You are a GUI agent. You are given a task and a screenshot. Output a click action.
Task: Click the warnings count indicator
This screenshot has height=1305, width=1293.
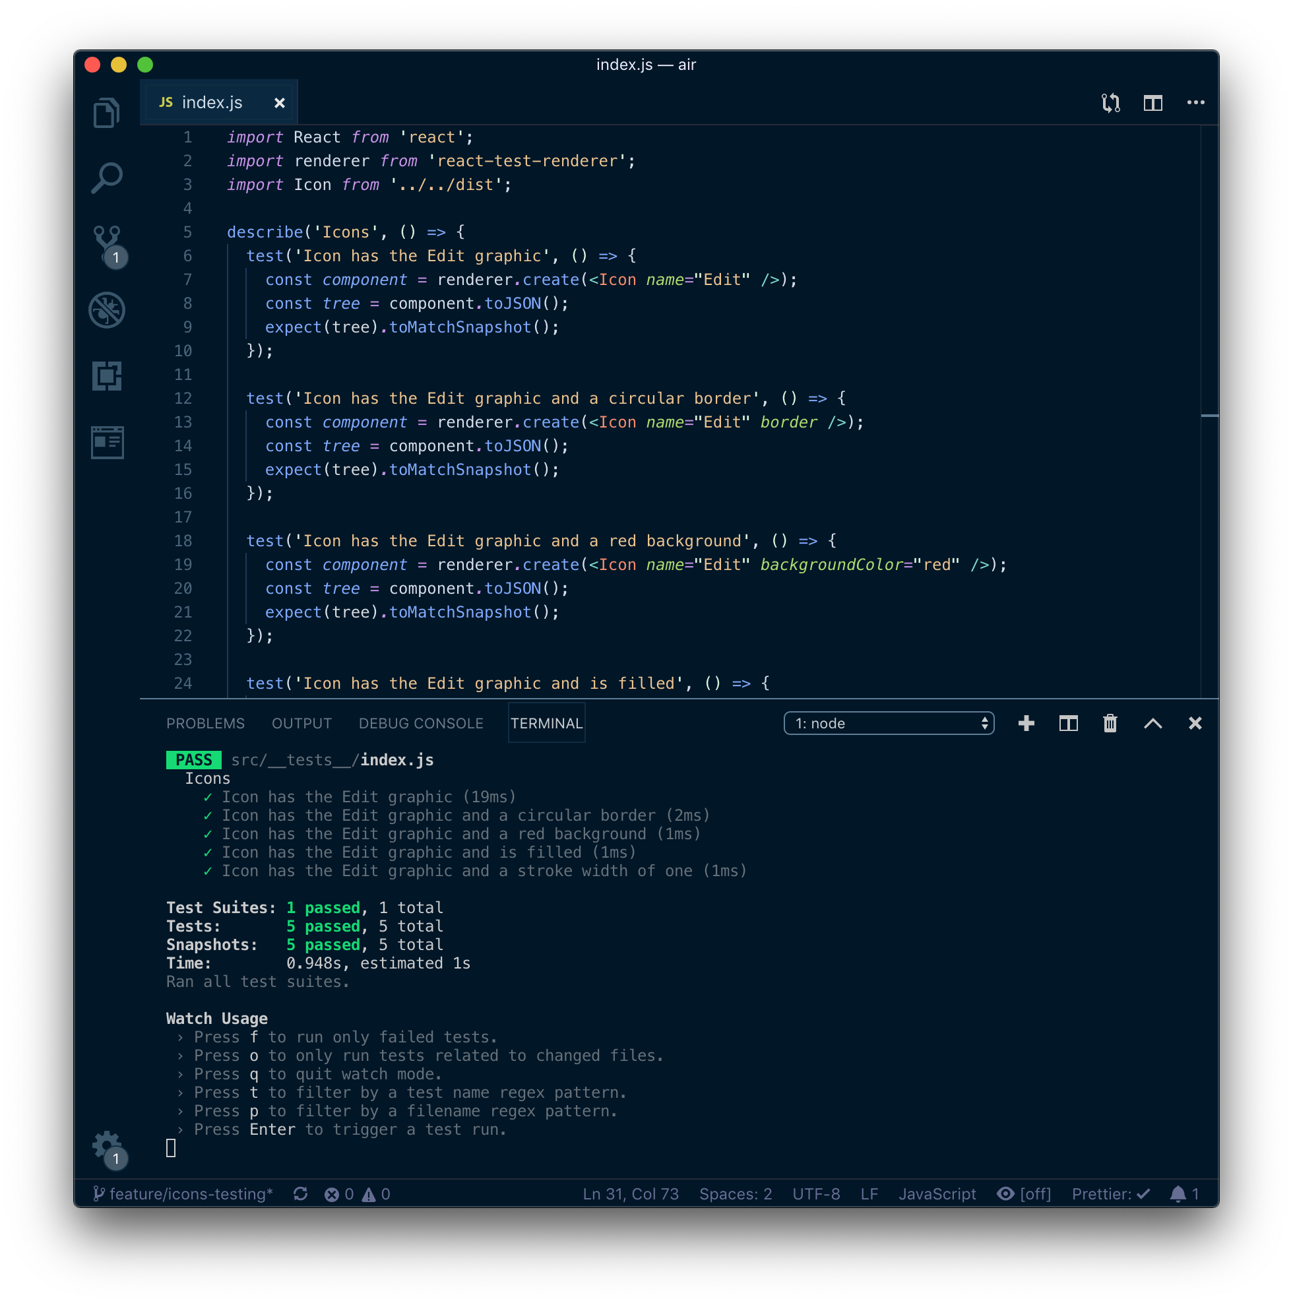click(376, 1194)
